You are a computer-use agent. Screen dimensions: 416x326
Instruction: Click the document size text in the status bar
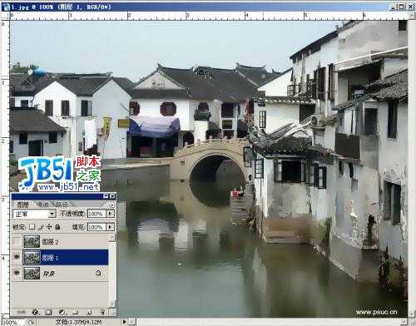pos(78,322)
